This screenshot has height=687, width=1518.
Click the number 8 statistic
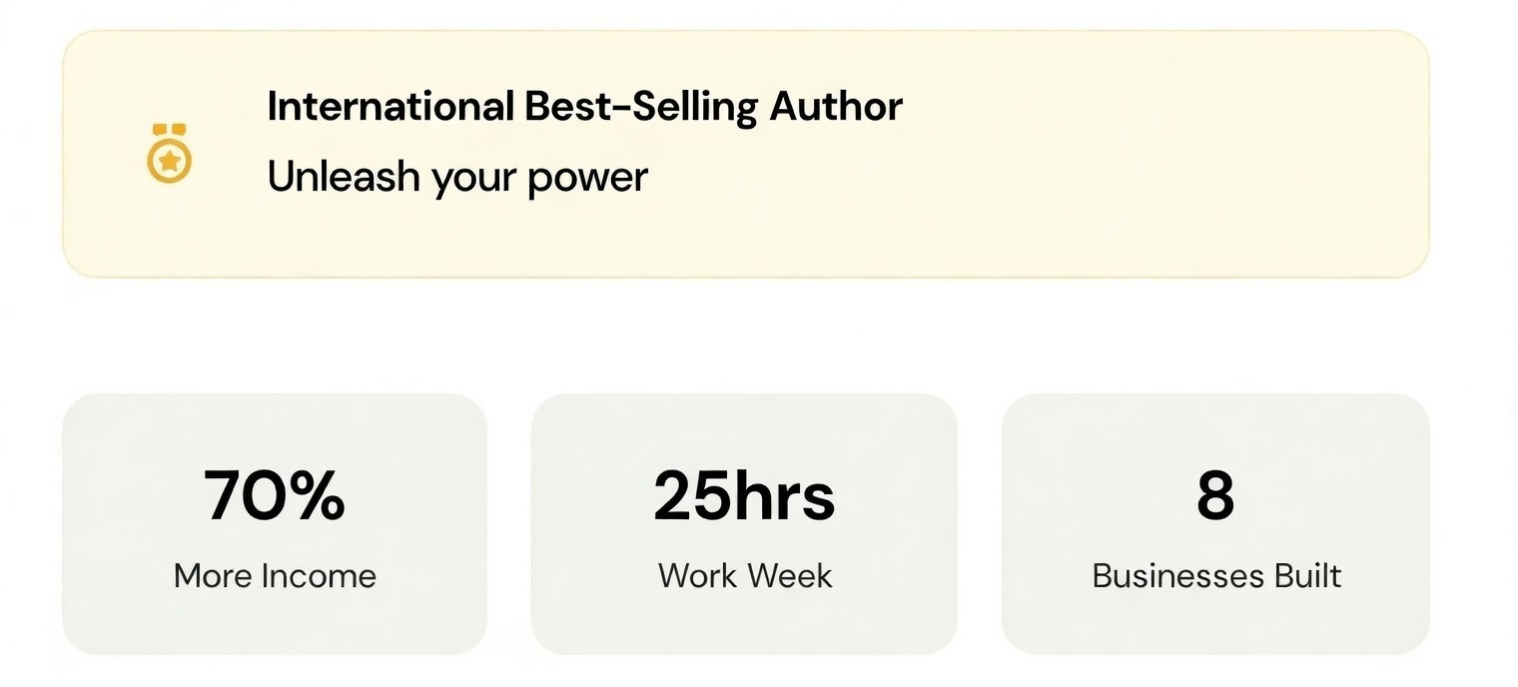(x=1215, y=495)
